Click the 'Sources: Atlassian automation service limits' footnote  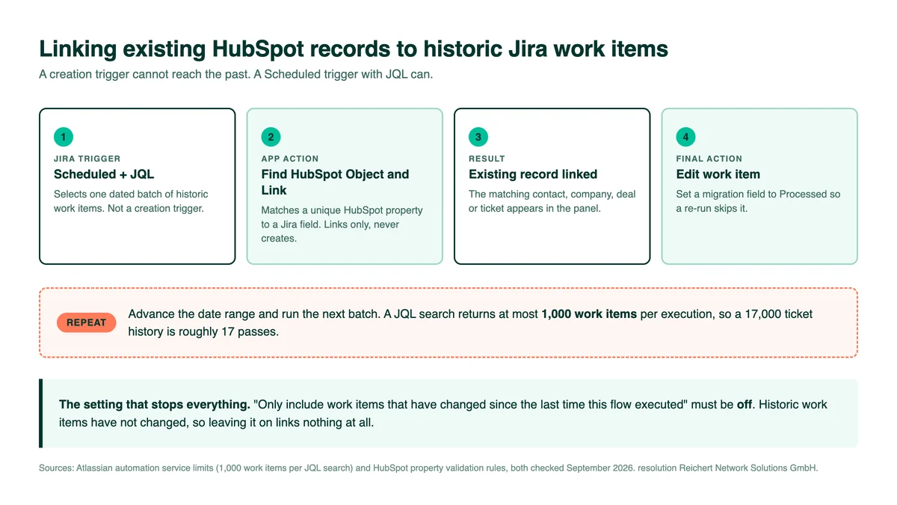pyautogui.click(x=428, y=468)
